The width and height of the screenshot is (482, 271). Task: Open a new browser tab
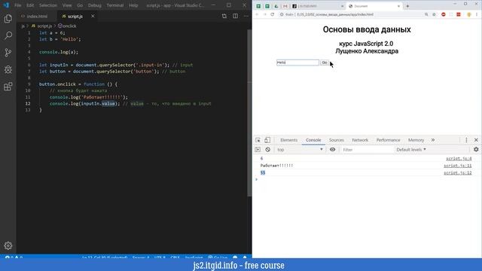click(407, 6)
